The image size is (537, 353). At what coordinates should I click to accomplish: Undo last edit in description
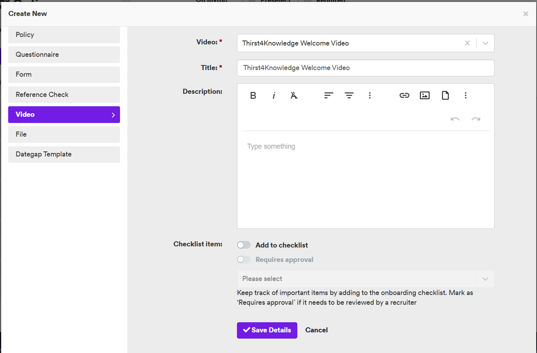tap(455, 119)
